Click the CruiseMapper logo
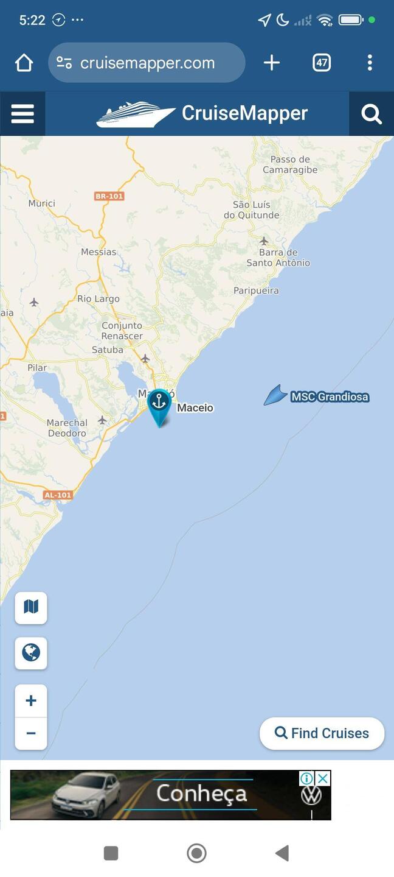Screen dimensions: 394x877 202,113
